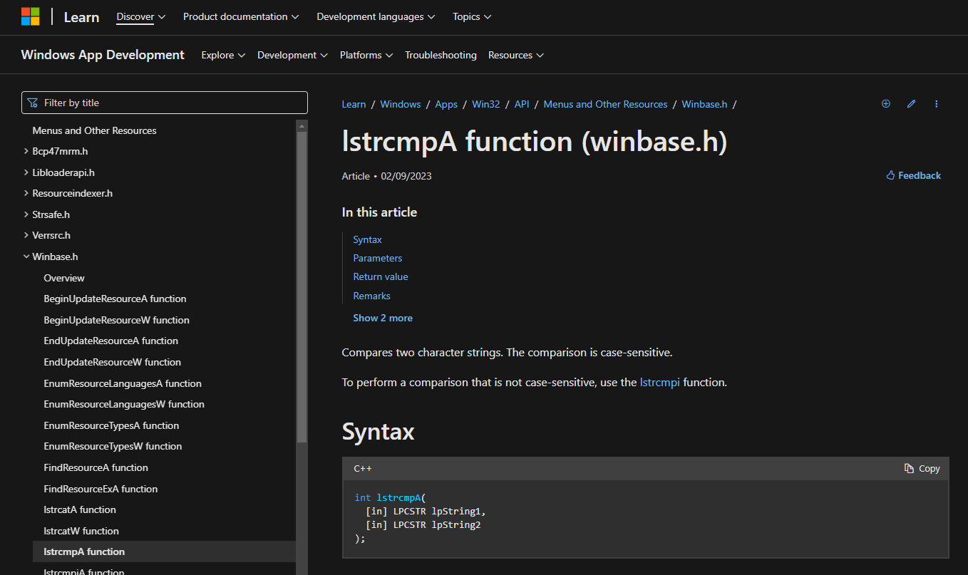The height and width of the screenshot is (575, 968).
Task: Expand the Bcp47mrm.h tree node
Action: [x=26, y=151]
